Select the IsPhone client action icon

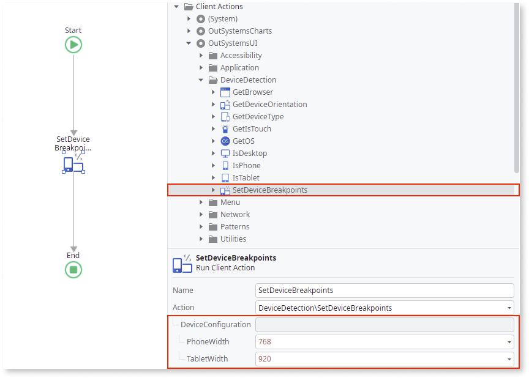point(225,165)
